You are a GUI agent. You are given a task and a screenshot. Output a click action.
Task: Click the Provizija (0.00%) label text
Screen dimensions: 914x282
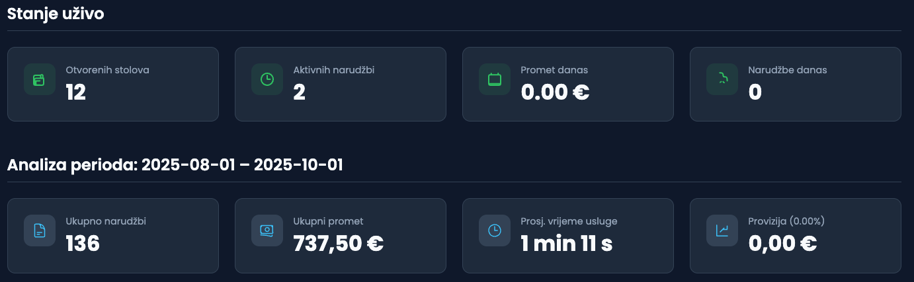pyautogui.click(x=786, y=221)
